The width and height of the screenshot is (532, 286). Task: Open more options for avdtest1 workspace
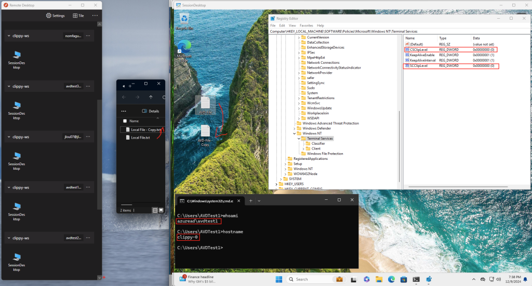[88, 187]
